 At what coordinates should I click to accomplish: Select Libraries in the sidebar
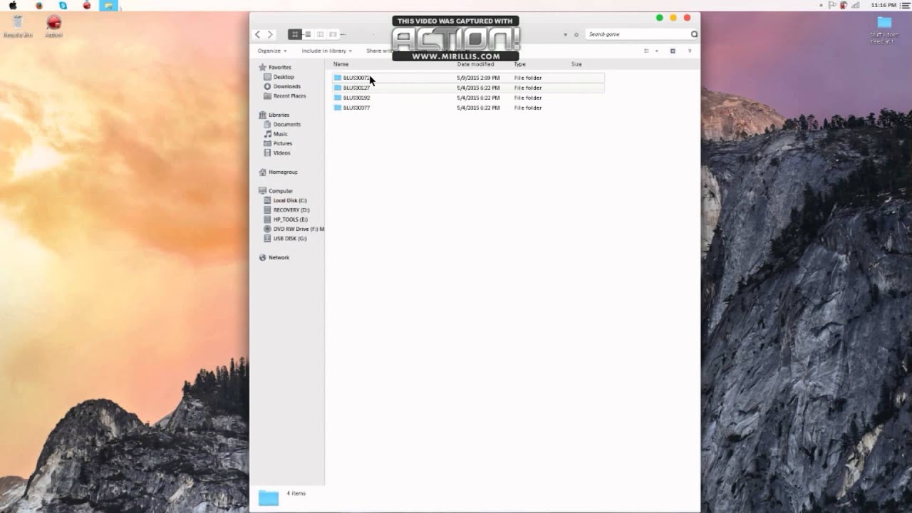pyautogui.click(x=279, y=115)
